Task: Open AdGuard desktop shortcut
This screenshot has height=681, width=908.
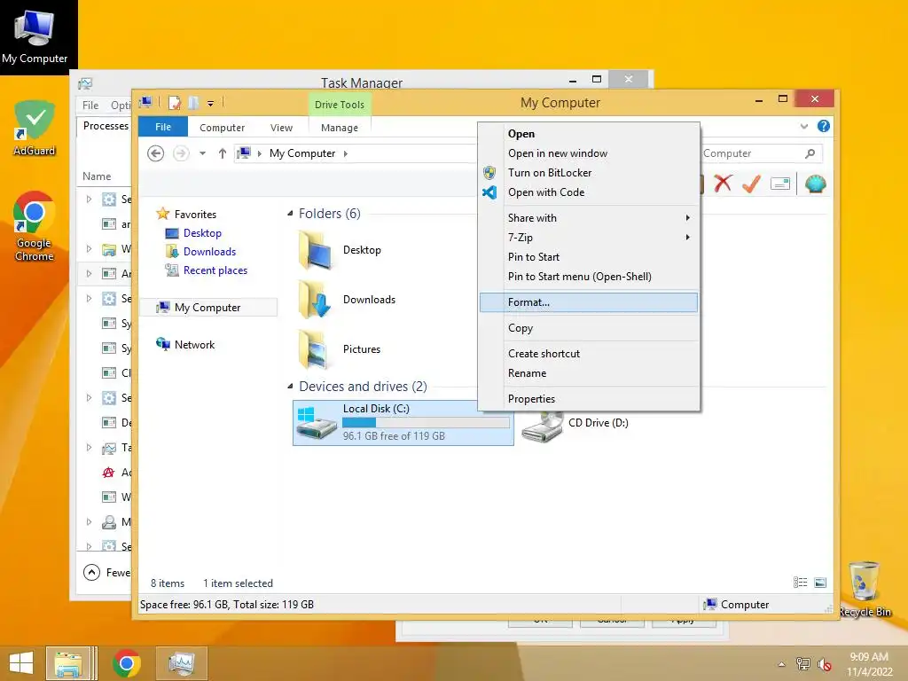Action: pyautogui.click(x=35, y=129)
